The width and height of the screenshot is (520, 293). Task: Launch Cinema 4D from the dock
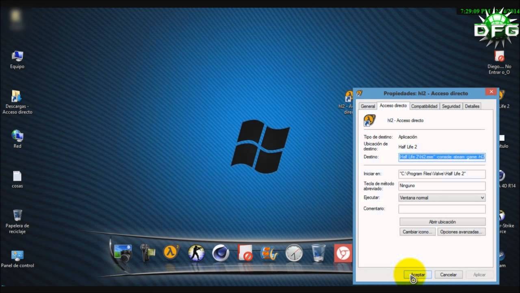coord(221,253)
